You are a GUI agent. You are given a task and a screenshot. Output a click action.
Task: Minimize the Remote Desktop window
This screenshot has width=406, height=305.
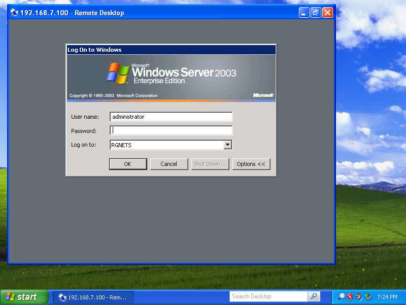click(304, 12)
